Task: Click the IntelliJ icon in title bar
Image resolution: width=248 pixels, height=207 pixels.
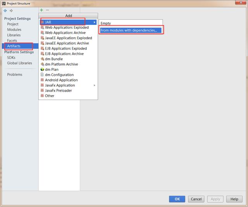Action: [4, 3]
